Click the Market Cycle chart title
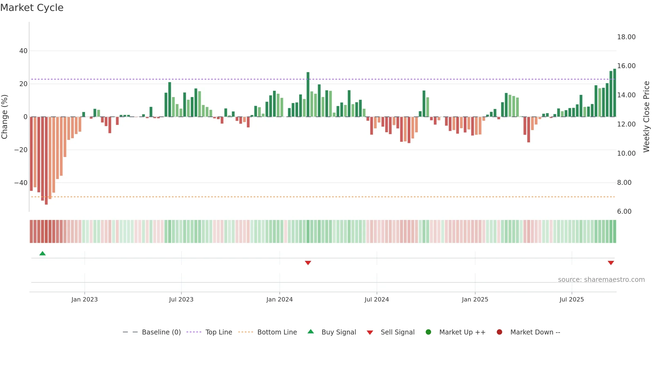654x368 pixels. [x=32, y=8]
